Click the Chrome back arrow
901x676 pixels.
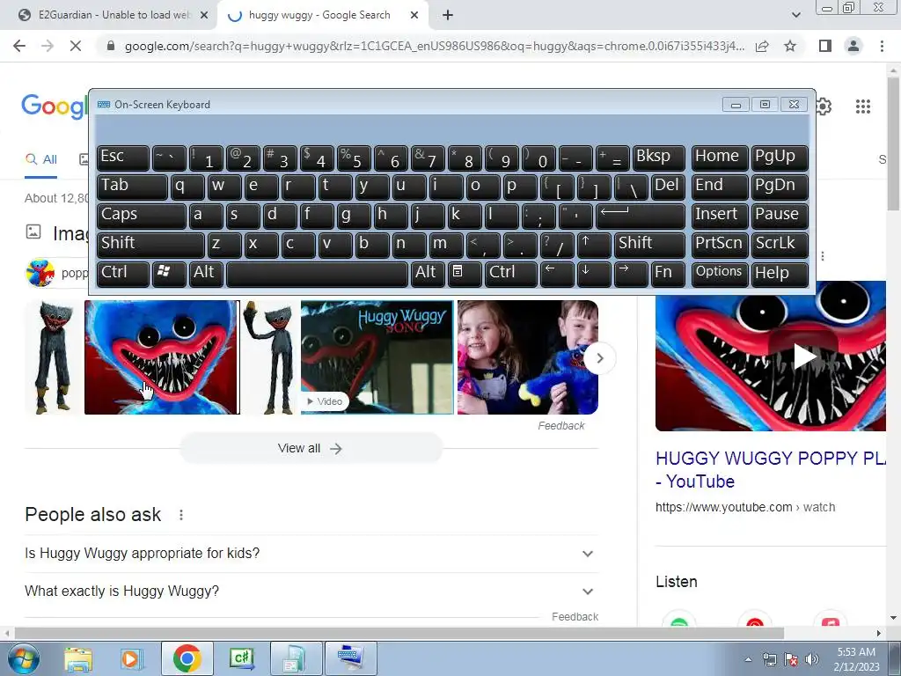[x=19, y=46]
